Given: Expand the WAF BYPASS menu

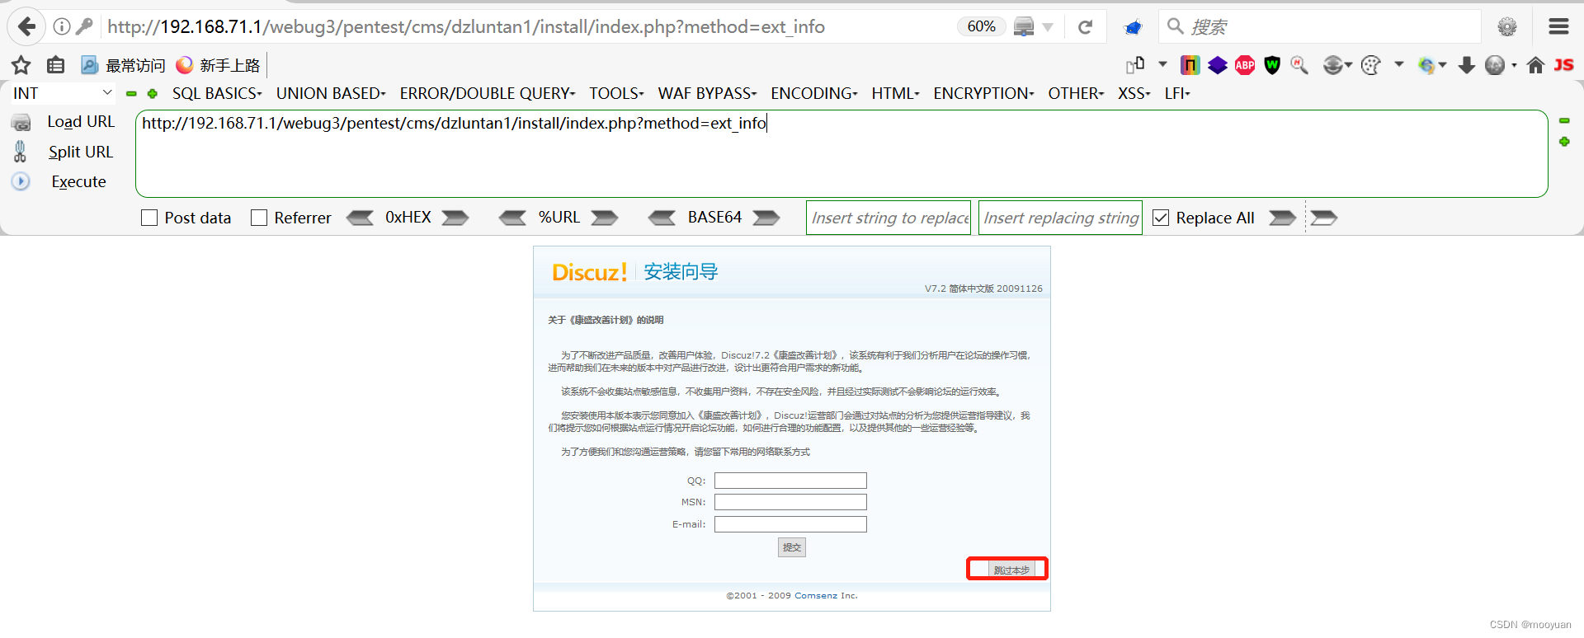Looking at the screenshot, I should (707, 93).
